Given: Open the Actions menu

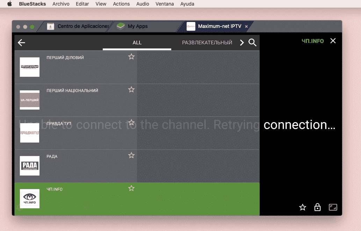Looking at the screenshot, I should pyautogui.click(x=121, y=4).
